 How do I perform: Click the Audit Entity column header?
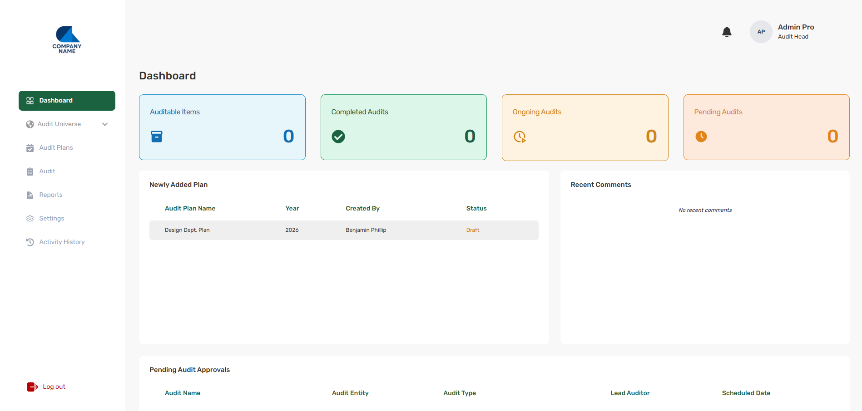pos(350,393)
